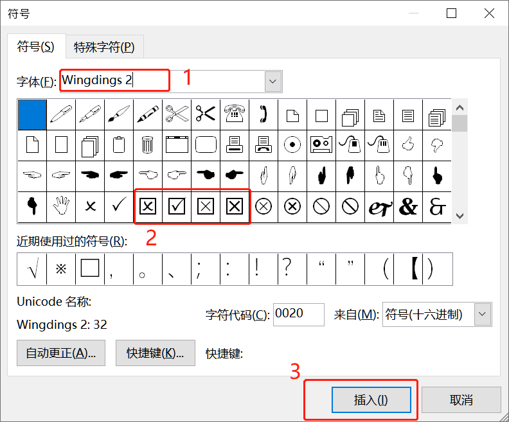Pick the thumbs-up hand symbol
509x422 pixels.
(408, 145)
